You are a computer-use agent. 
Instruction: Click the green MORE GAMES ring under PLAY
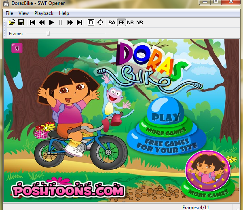pyautogui.click(x=166, y=131)
